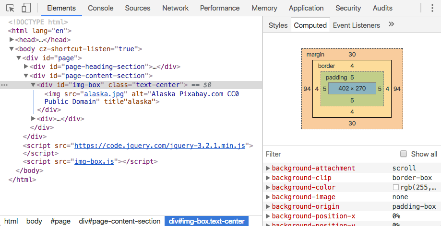Collapse the page-content-section div
The width and height of the screenshot is (441, 226).
coord(26,76)
